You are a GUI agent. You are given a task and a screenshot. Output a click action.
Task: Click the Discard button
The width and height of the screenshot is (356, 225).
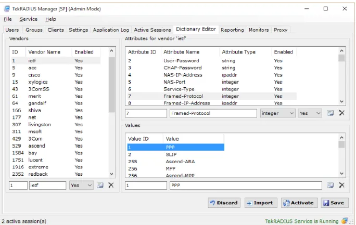point(224,203)
